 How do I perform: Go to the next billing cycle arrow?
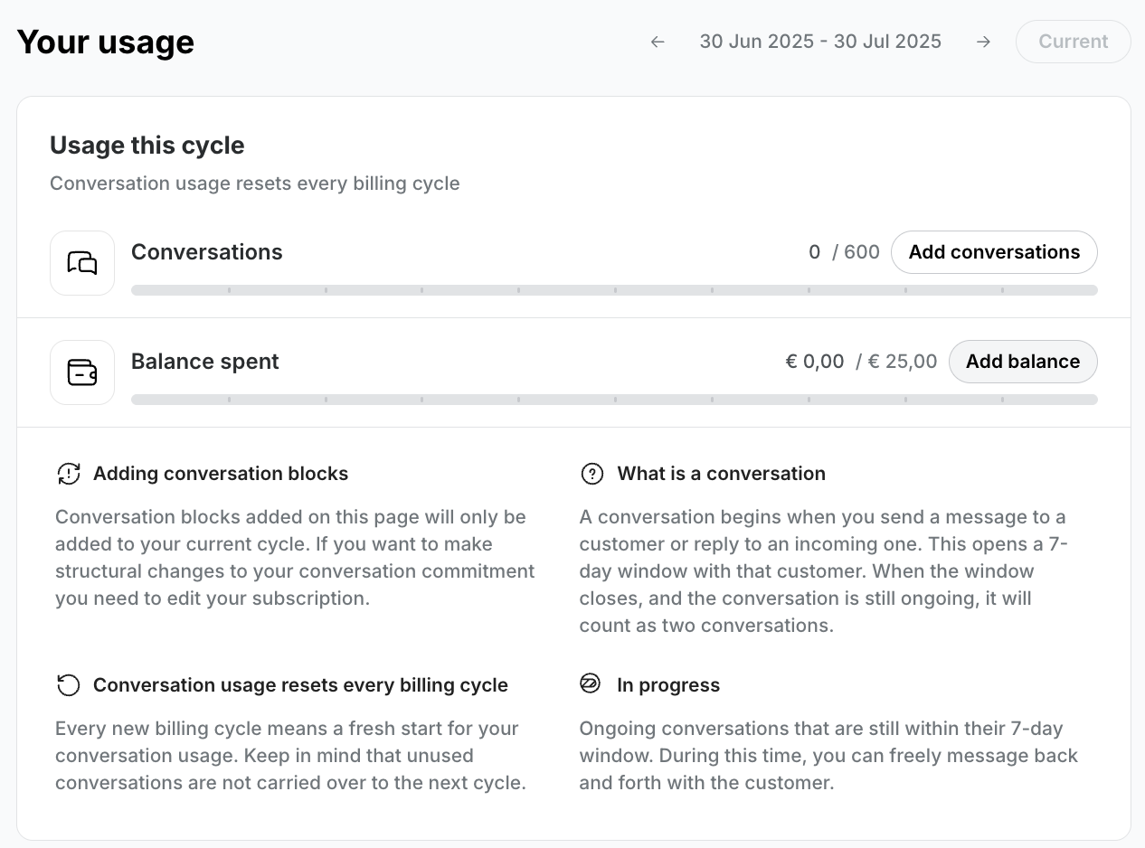(983, 42)
